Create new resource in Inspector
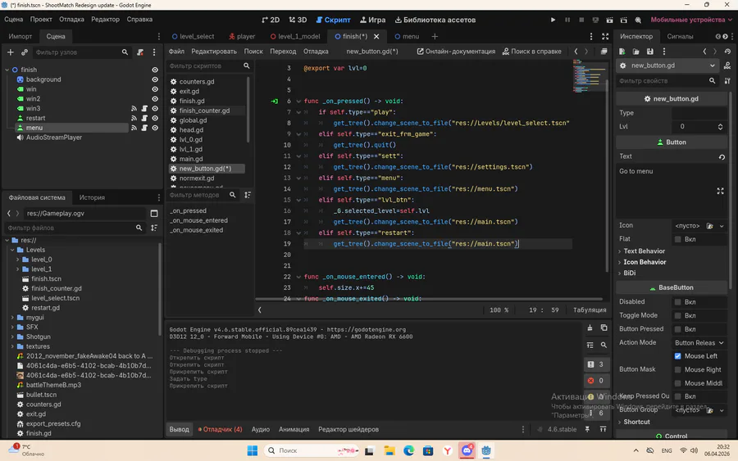The image size is (738, 461). pyautogui.click(x=622, y=52)
